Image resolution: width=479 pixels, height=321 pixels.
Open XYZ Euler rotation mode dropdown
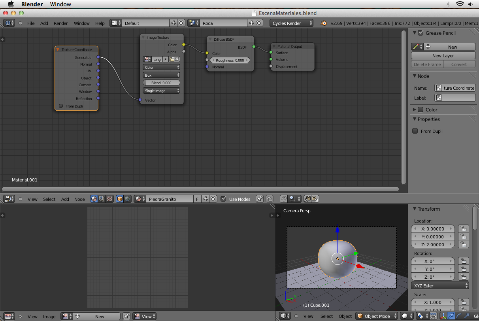coord(440,285)
